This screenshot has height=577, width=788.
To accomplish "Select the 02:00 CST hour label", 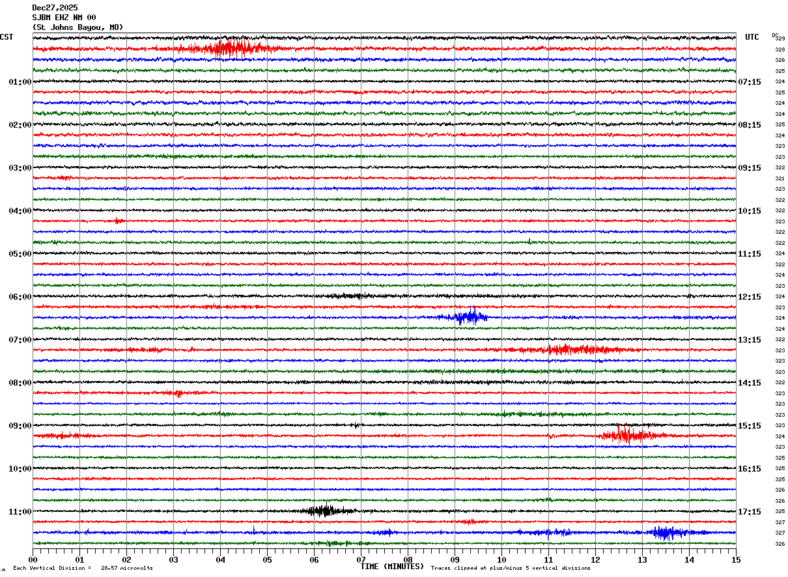I will tap(20, 125).
